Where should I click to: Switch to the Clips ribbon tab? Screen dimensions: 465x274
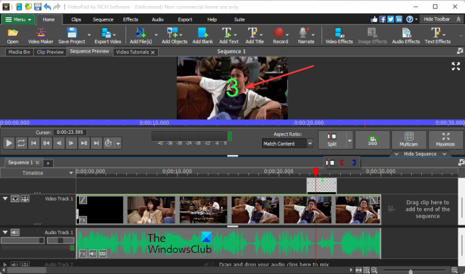click(x=76, y=19)
